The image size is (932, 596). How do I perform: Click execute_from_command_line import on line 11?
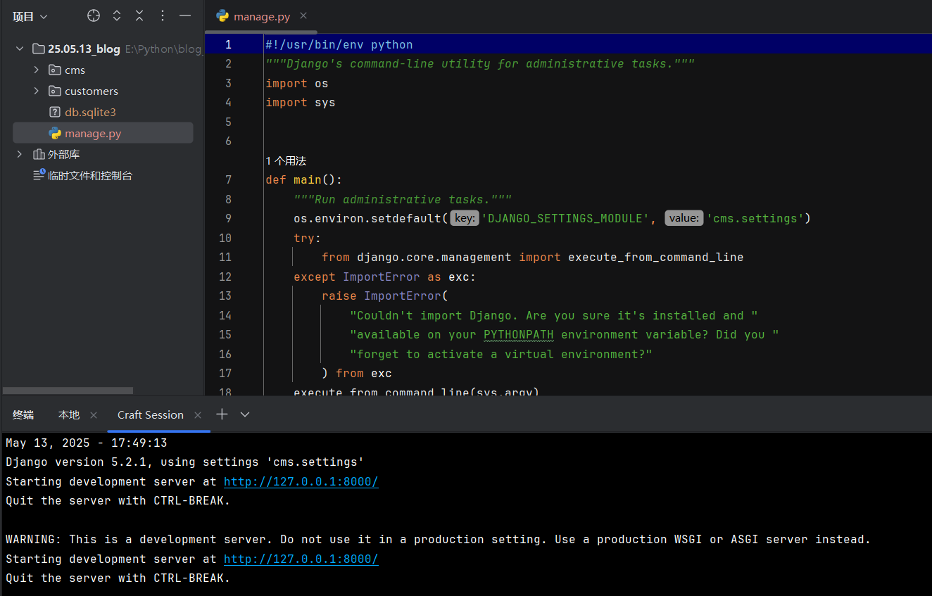click(x=656, y=257)
